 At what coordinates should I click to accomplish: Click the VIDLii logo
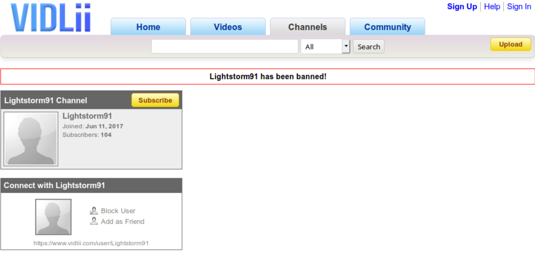[51, 17]
